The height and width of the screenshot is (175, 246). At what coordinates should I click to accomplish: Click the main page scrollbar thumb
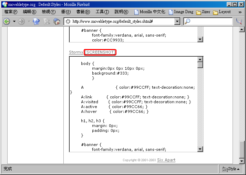(242, 150)
